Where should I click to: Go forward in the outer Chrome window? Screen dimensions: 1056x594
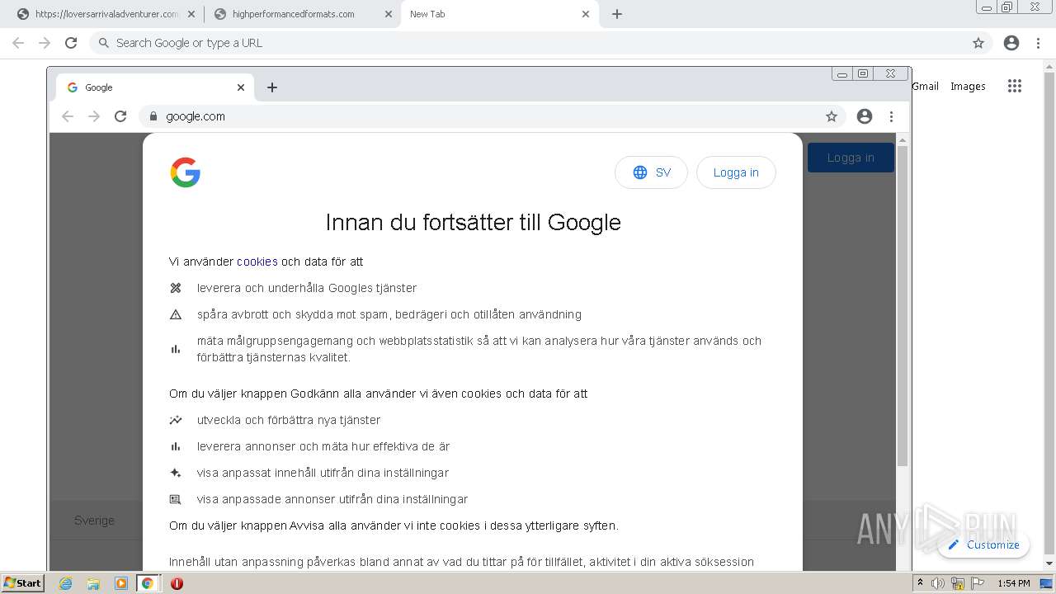pos(45,43)
